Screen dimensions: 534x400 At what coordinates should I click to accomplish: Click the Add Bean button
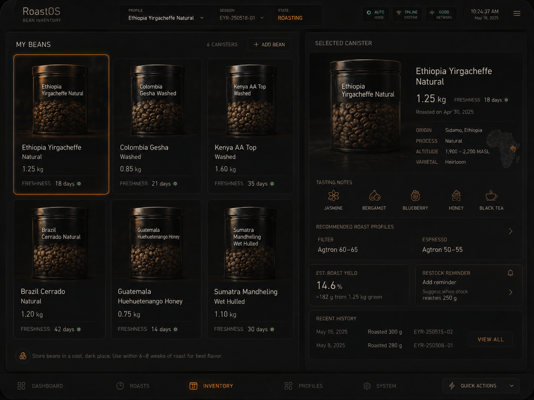click(x=269, y=45)
